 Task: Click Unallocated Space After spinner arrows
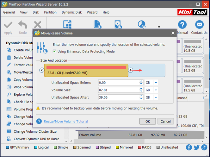[x=141, y=97]
